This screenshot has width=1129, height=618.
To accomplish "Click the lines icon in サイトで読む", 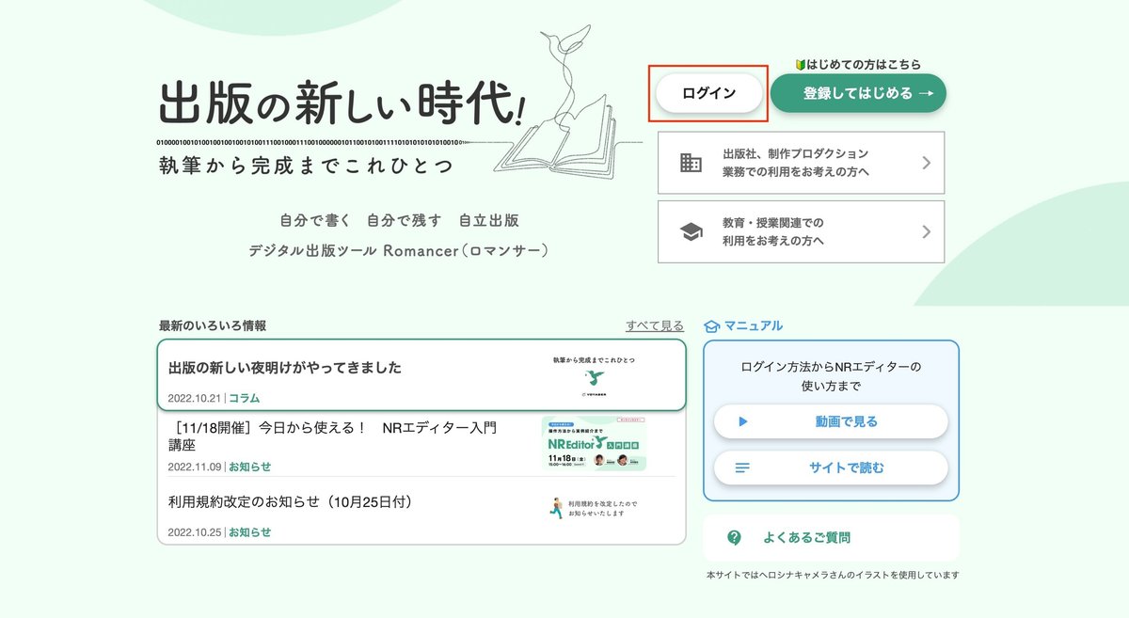I will pos(742,467).
